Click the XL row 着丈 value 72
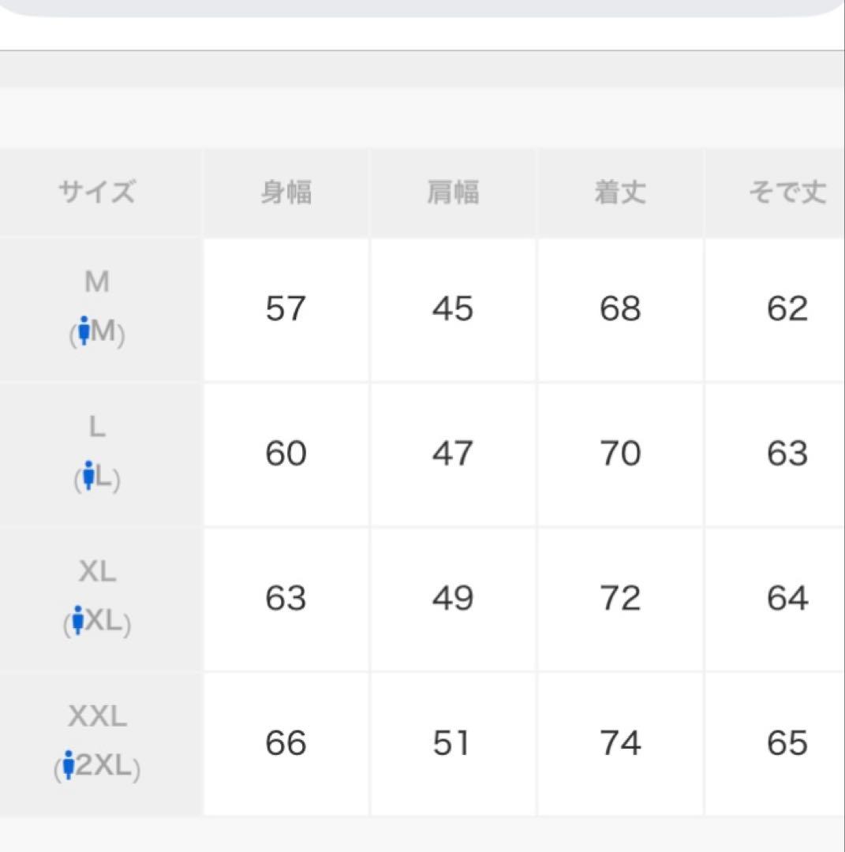The image size is (845, 852). point(620,599)
